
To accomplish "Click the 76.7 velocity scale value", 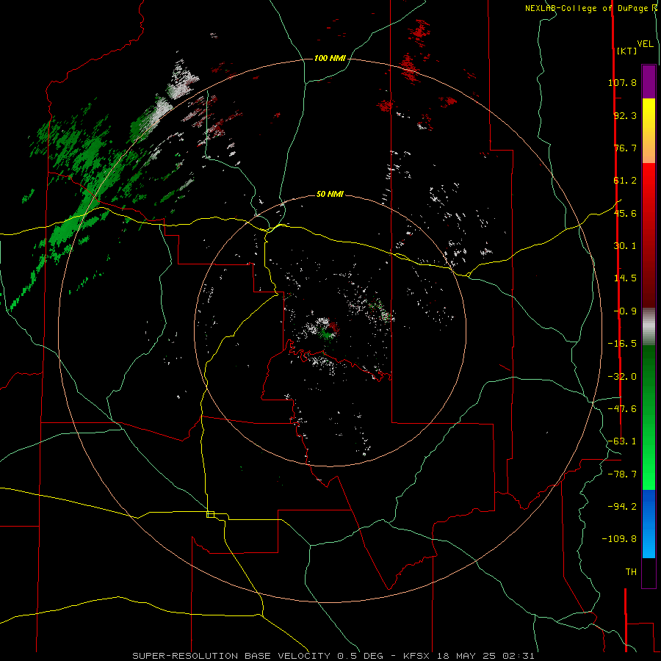I will pos(625,148).
